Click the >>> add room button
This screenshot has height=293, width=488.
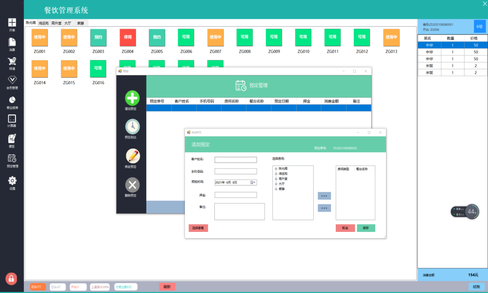click(x=325, y=196)
